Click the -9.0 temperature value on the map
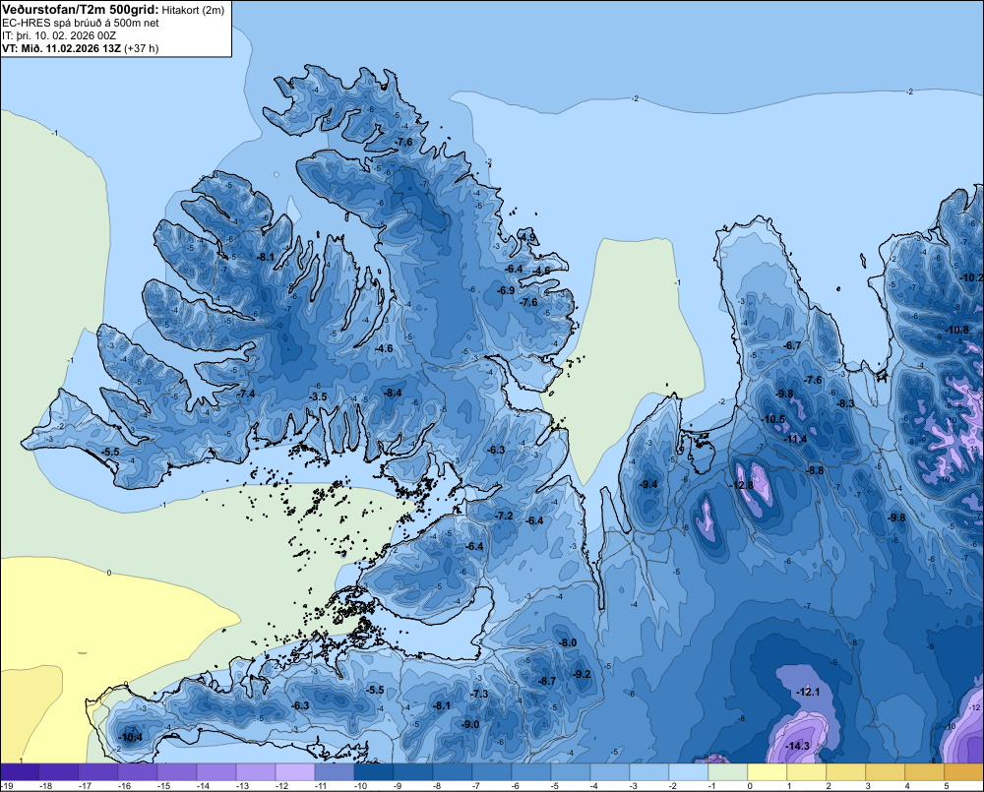The width and height of the screenshot is (984, 792). [470, 725]
